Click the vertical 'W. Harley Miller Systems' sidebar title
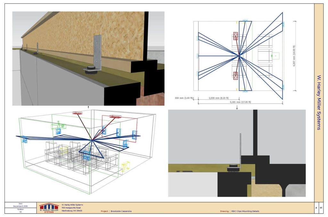This screenshot has height=217, width=328. (319, 102)
